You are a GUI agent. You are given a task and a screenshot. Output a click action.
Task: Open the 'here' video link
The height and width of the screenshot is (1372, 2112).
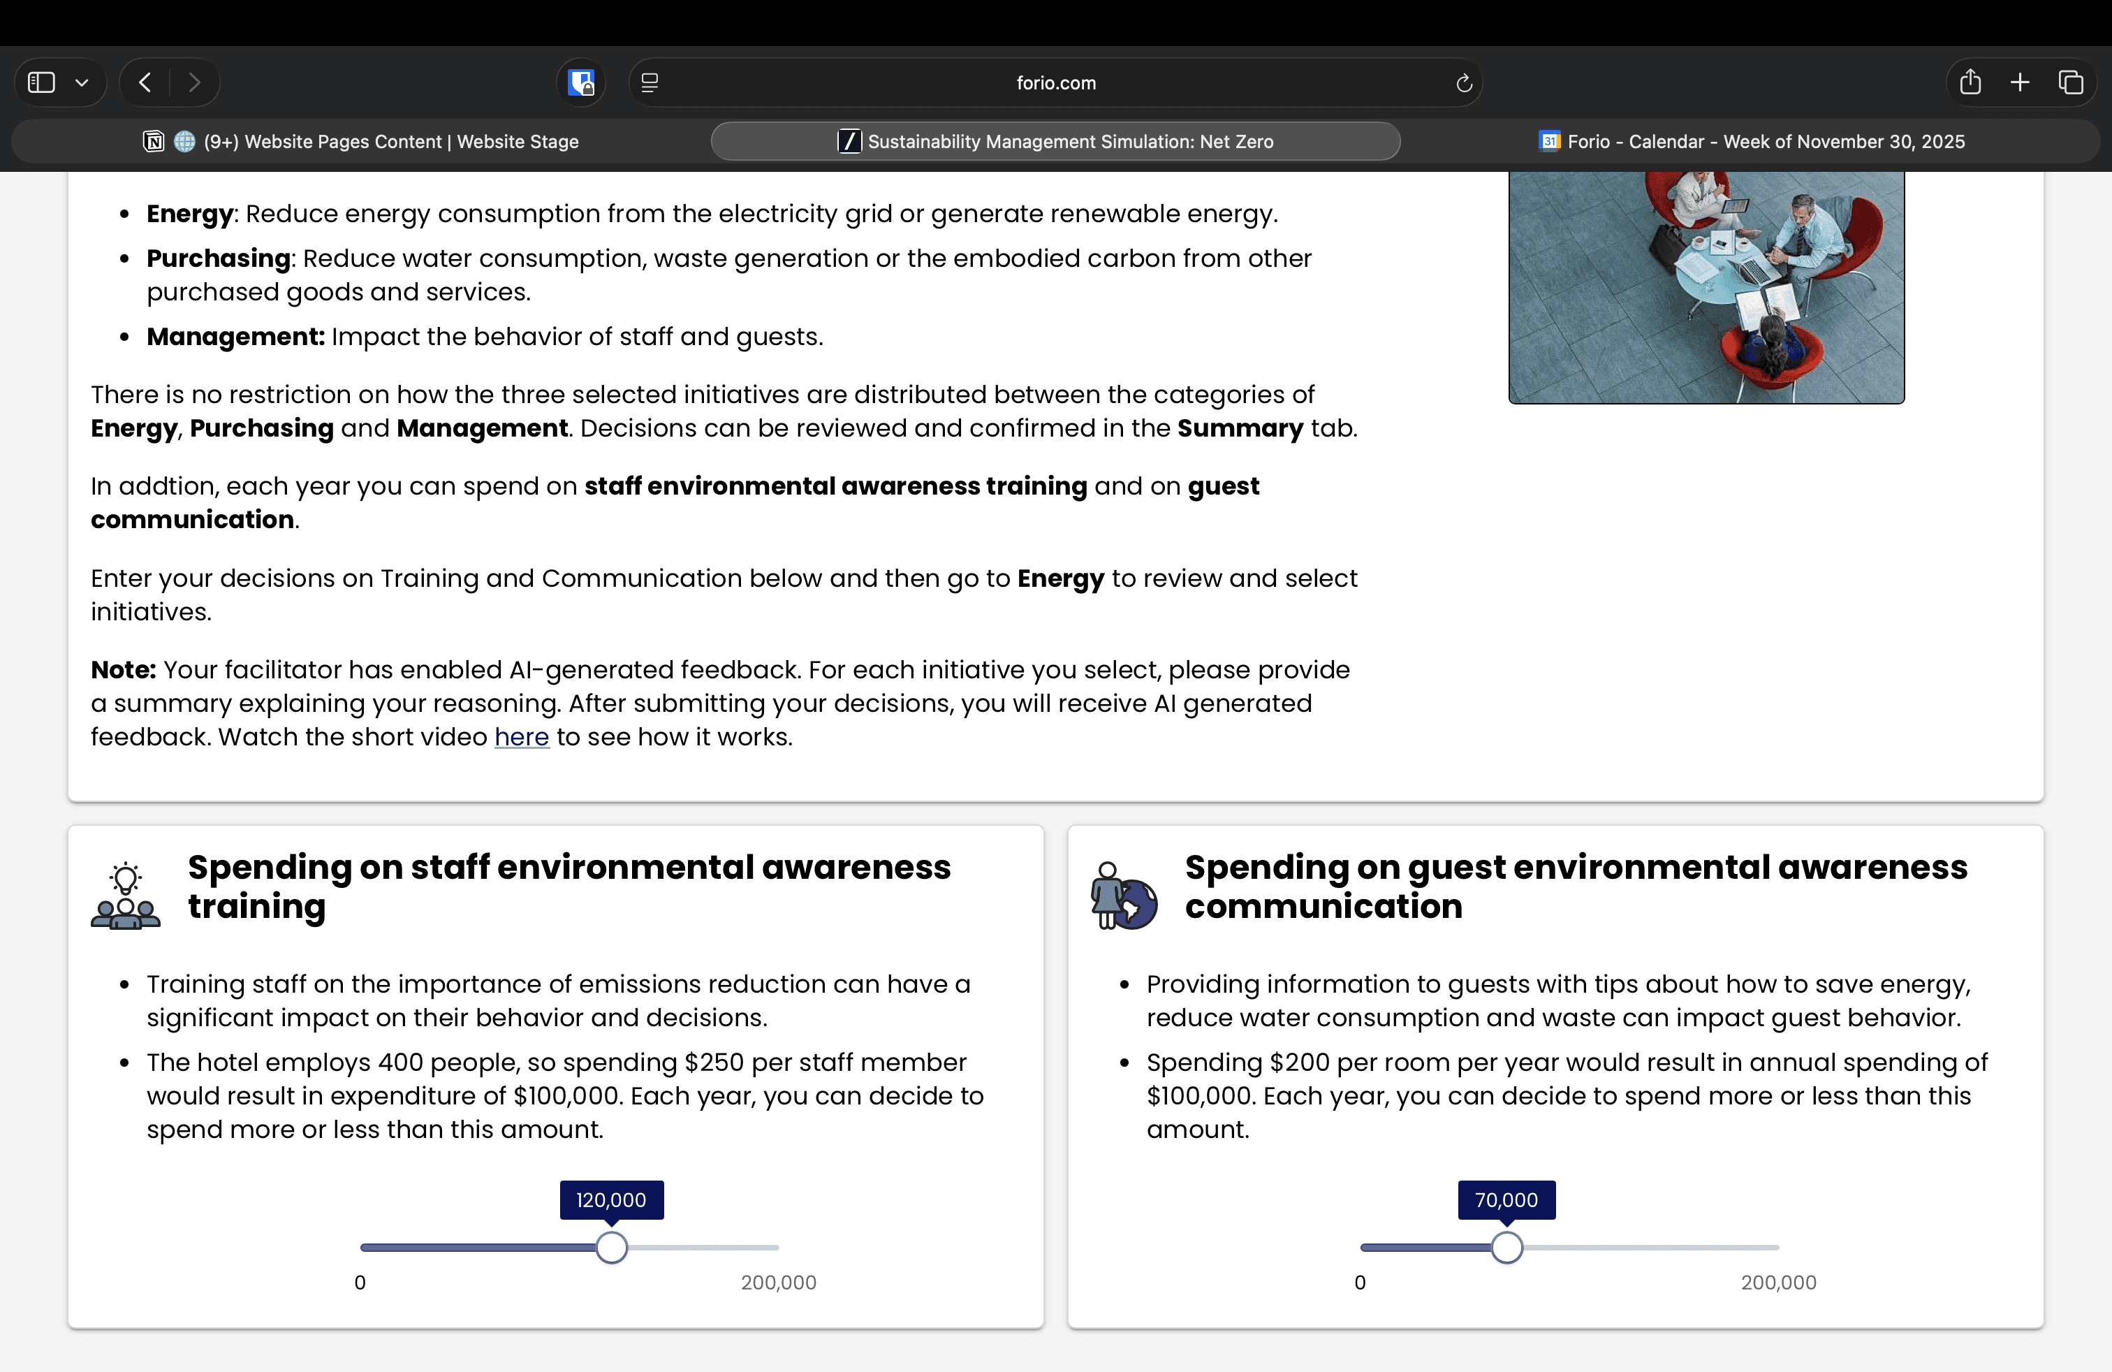521,736
